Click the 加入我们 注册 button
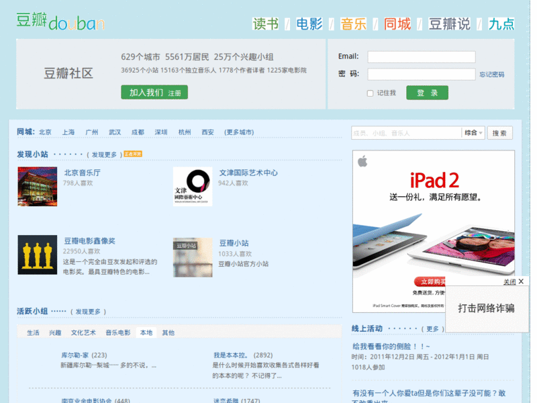Viewport: 537px width, 403px height. pos(154,92)
